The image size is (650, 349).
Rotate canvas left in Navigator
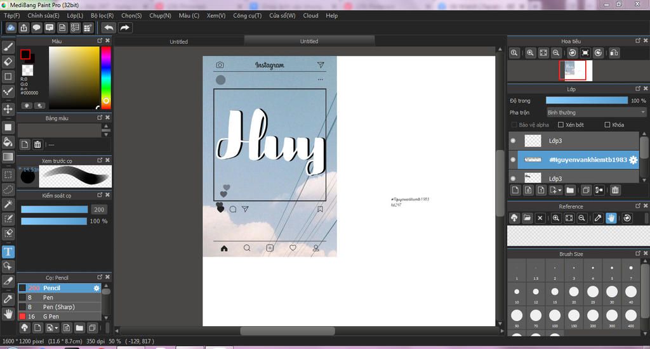(x=573, y=53)
